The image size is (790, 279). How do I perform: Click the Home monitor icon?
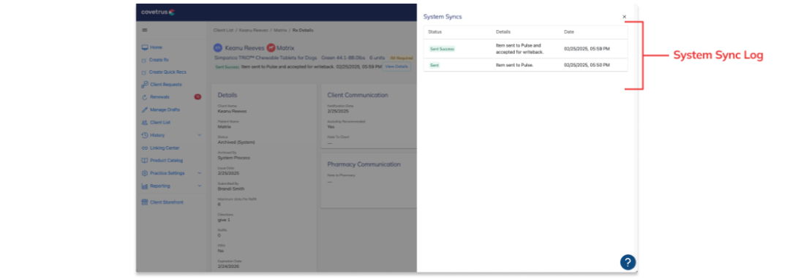click(x=145, y=47)
